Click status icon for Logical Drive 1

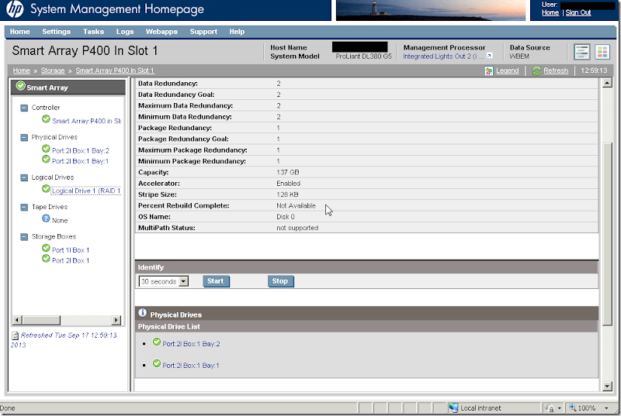pyautogui.click(x=46, y=189)
